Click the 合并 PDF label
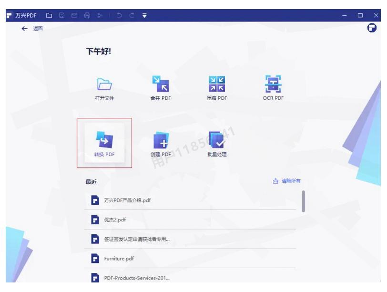 [161, 98]
